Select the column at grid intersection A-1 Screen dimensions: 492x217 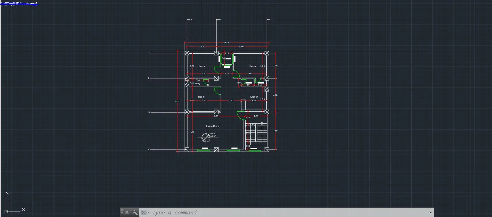187,53
